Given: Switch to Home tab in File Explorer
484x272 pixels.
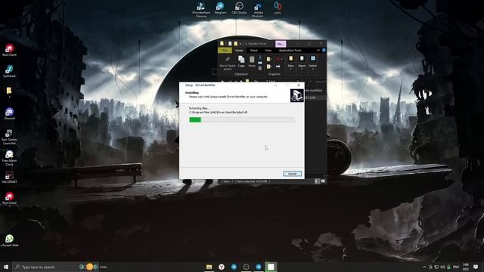Looking at the screenshot, I should 239,51.
